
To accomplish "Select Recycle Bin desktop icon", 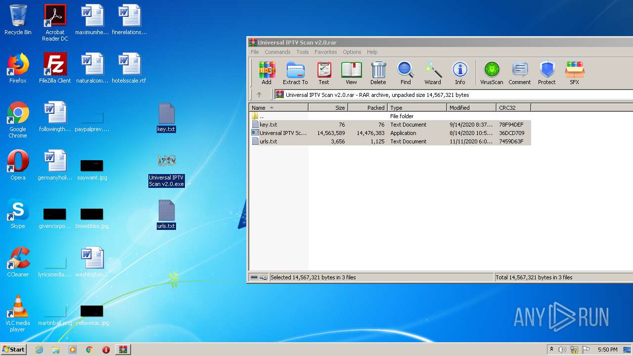I will (18, 20).
